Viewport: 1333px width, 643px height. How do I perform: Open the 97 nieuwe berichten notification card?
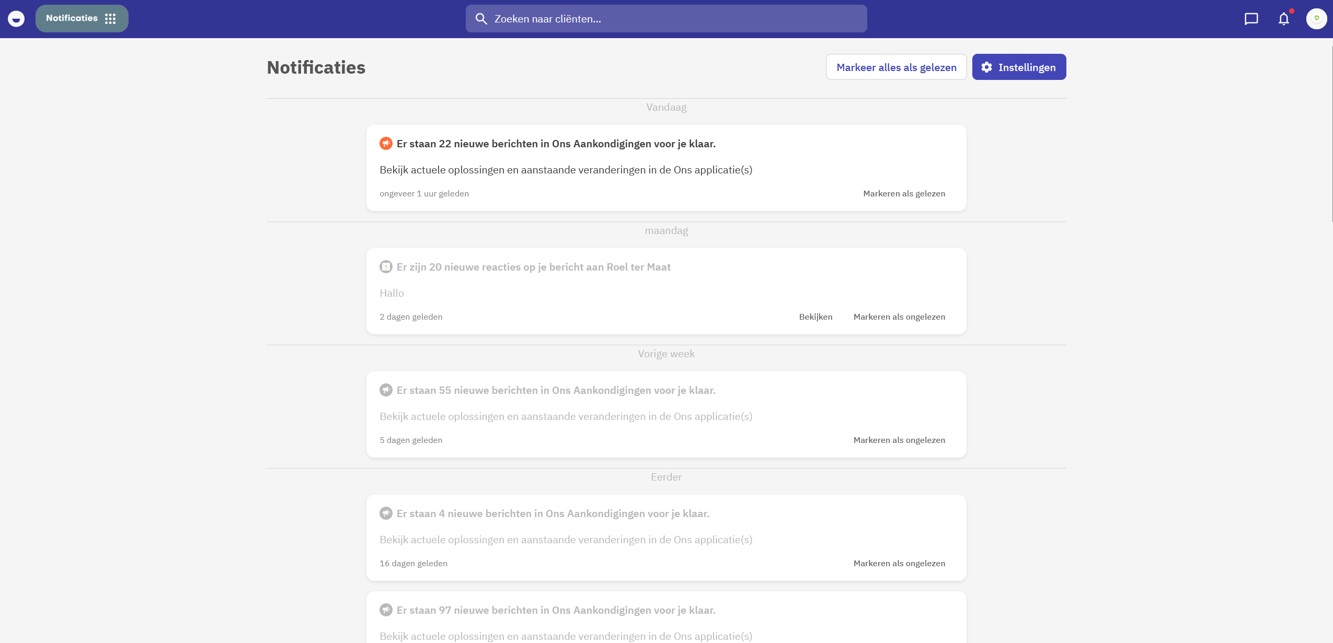(x=666, y=617)
